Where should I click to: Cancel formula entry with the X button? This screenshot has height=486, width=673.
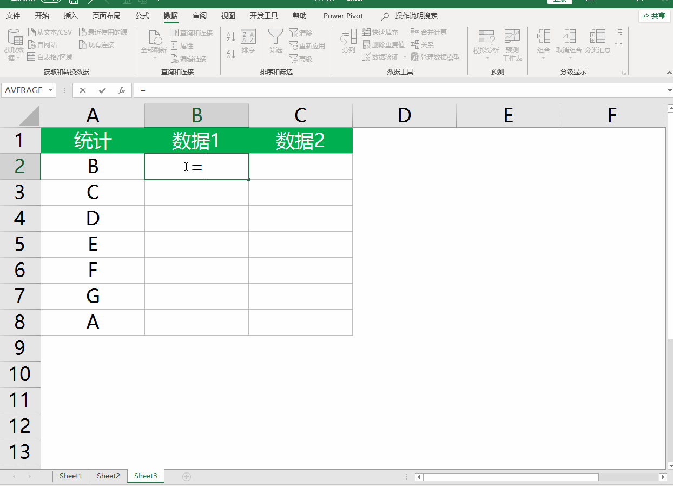(x=83, y=90)
